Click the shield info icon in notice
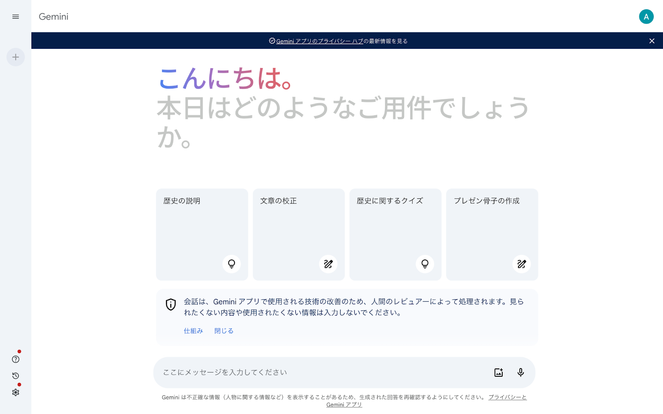The width and height of the screenshot is (663, 414). tap(171, 304)
